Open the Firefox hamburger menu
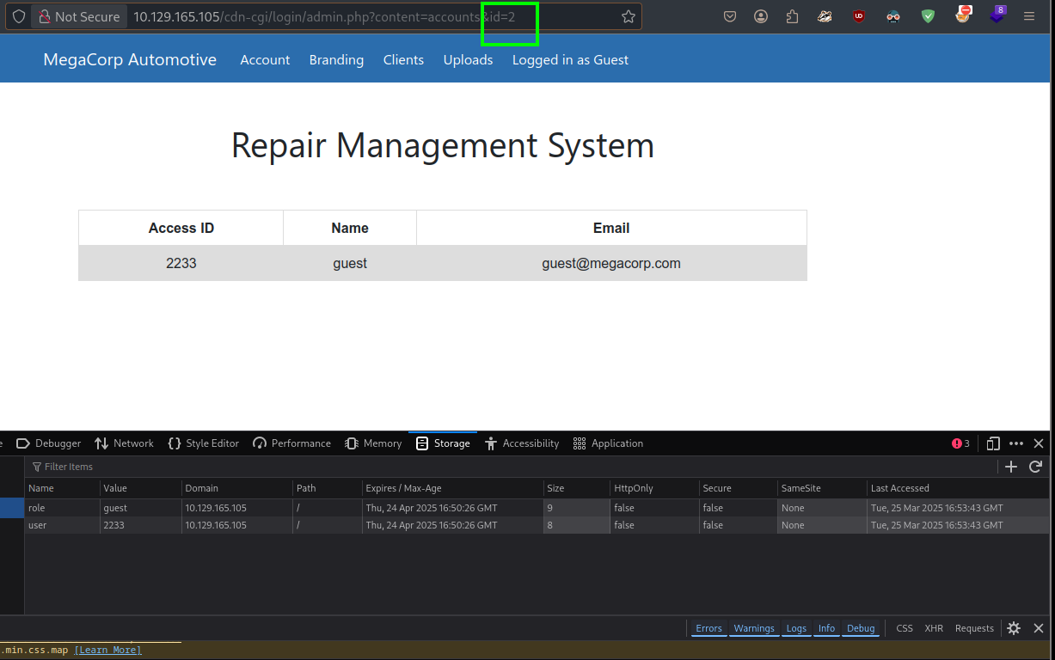The width and height of the screenshot is (1055, 660). pyautogui.click(x=1029, y=16)
